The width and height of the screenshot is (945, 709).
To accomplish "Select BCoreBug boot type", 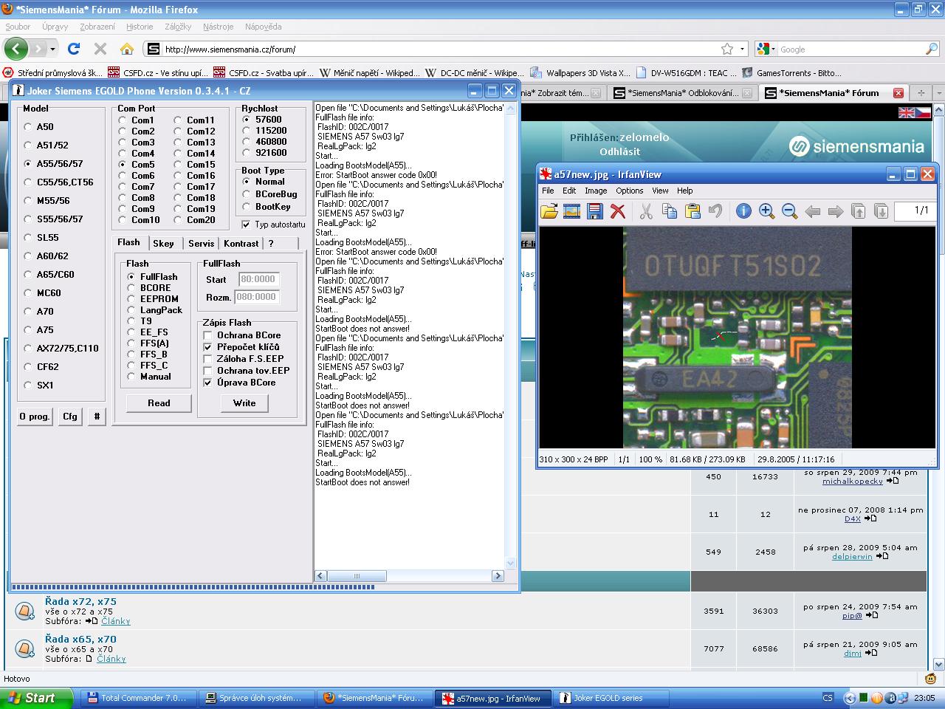I will [247, 194].
